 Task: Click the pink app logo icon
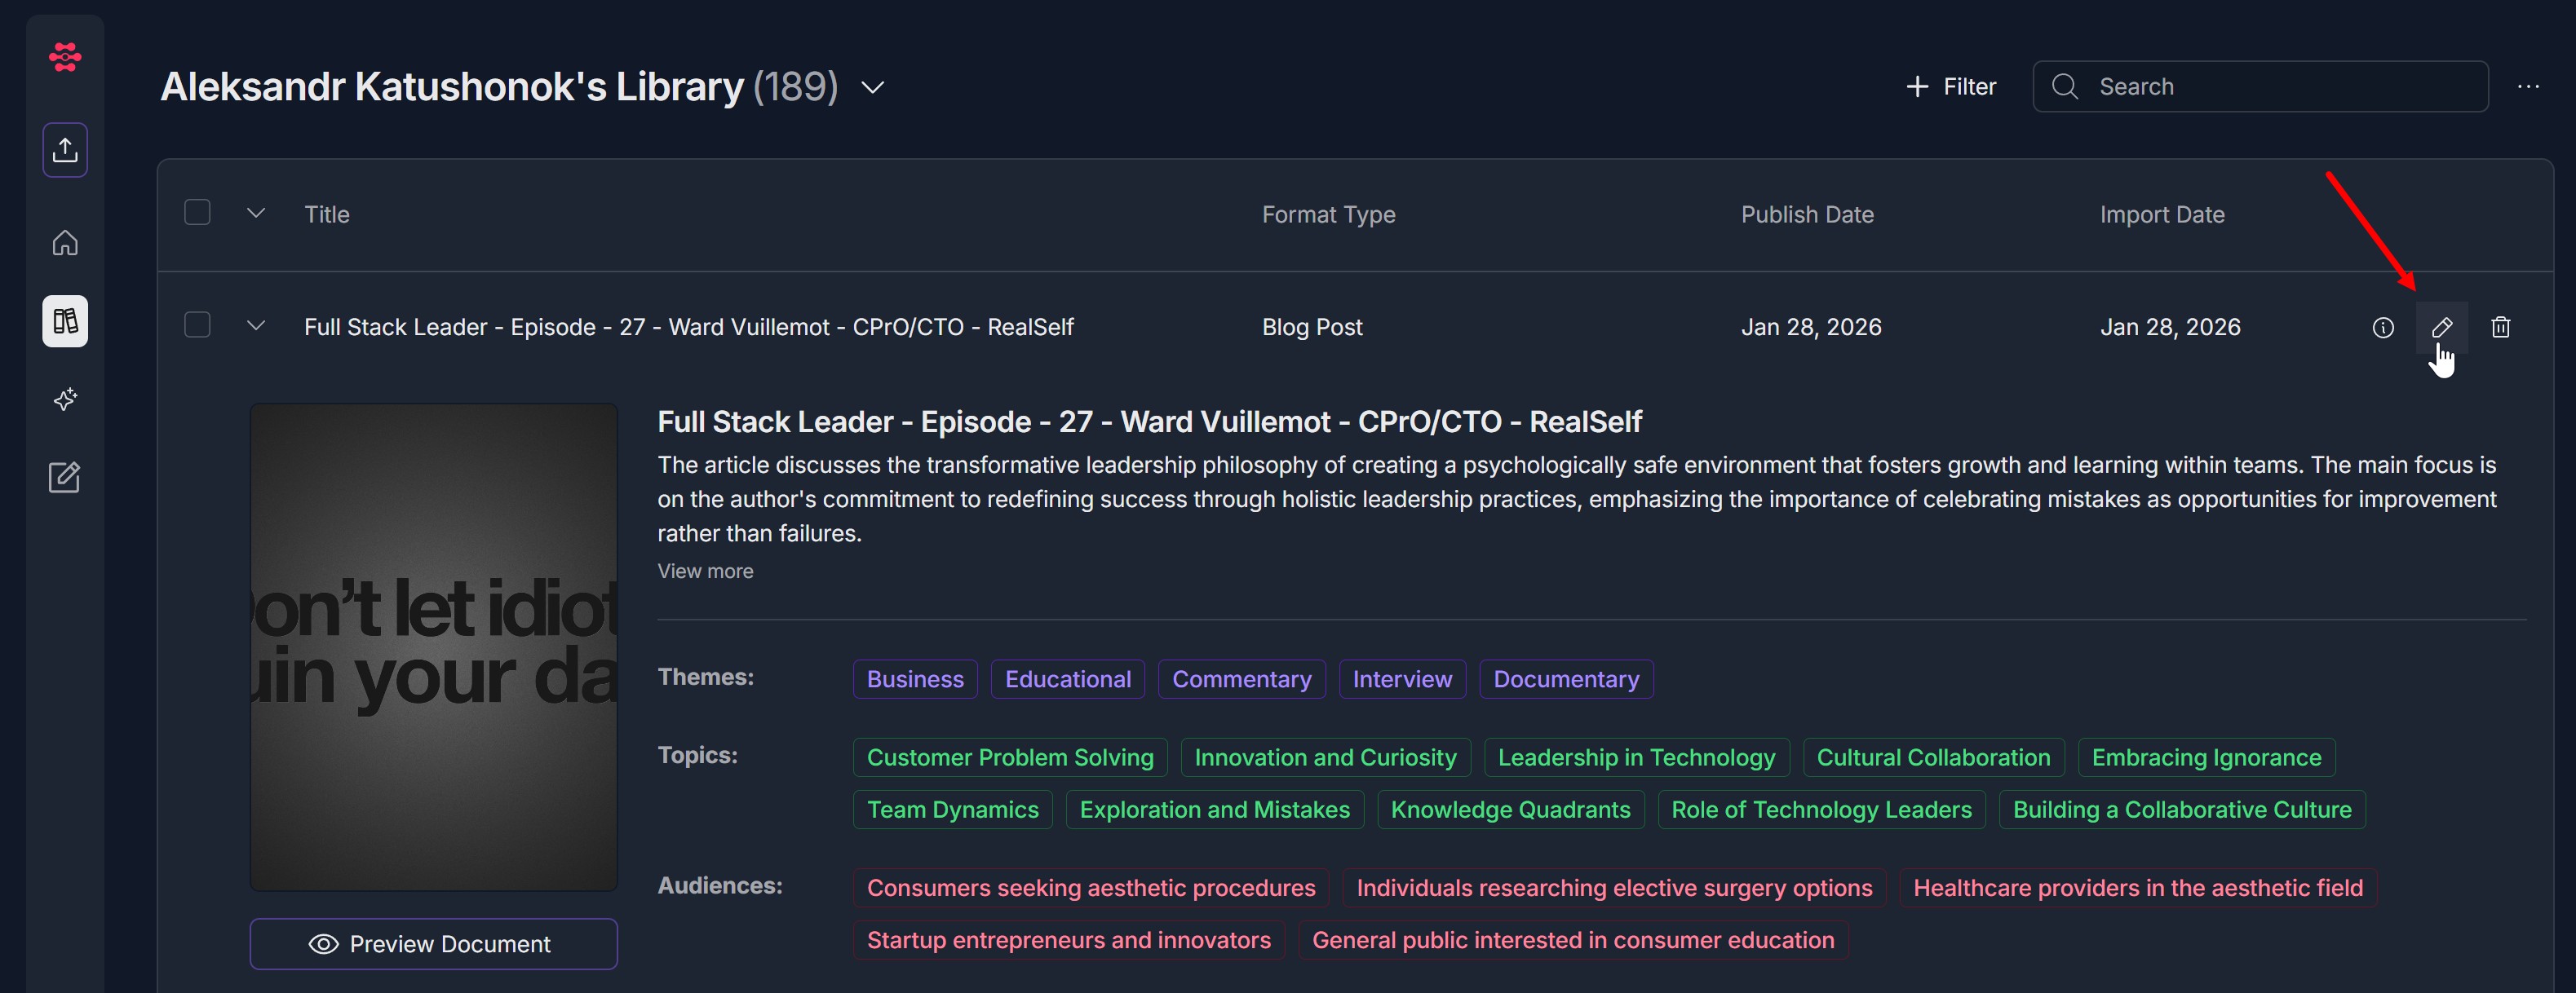[65, 57]
